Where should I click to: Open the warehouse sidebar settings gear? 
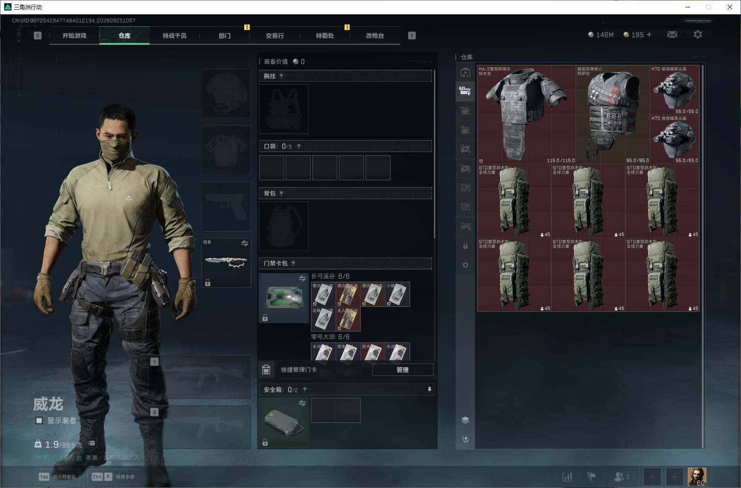465,265
